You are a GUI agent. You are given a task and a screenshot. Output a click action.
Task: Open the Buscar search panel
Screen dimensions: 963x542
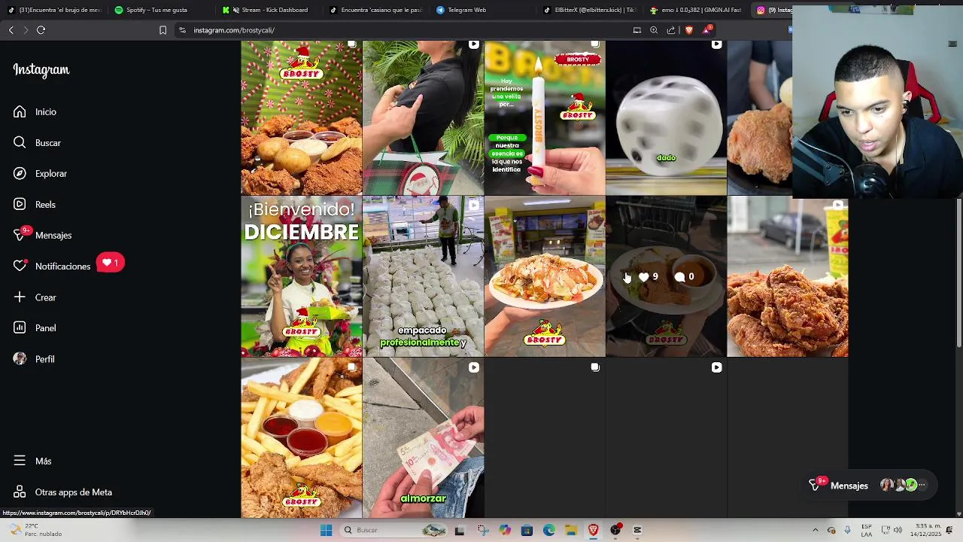[x=37, y=142]
